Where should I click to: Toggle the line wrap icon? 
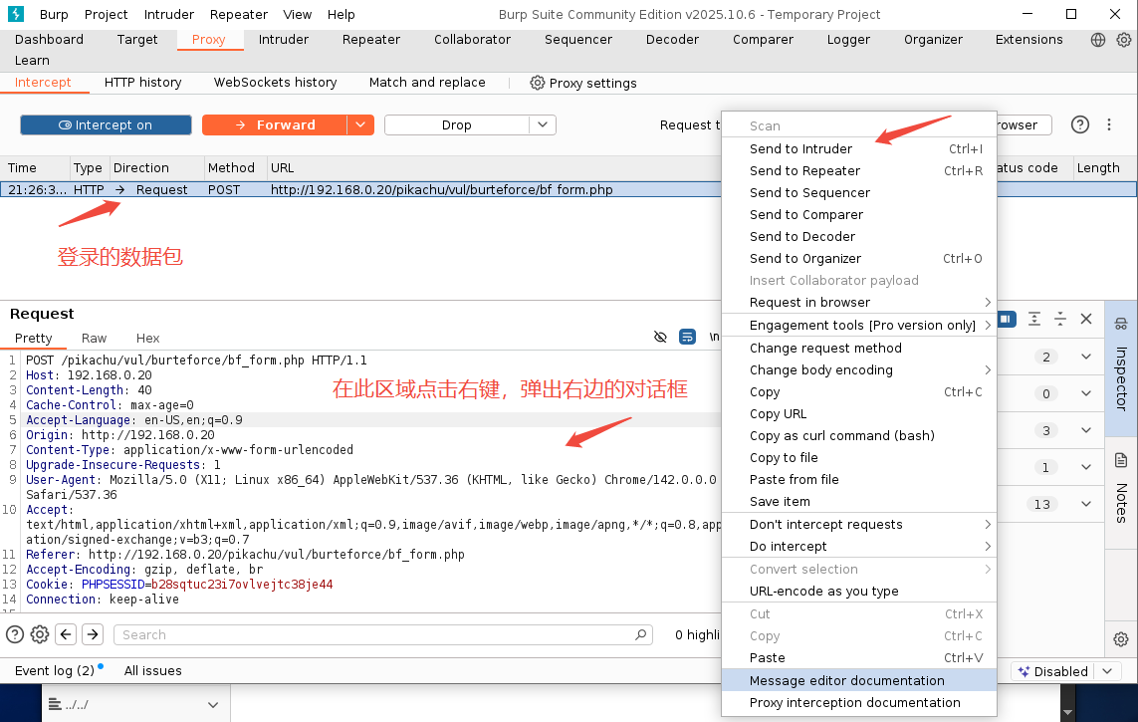coord(687,337)
